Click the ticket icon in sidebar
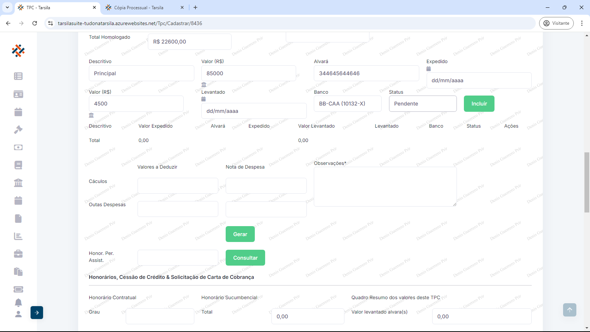 18,289
